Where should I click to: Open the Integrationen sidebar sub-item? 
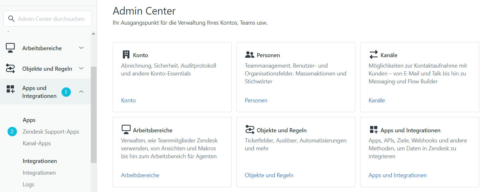[39, 173]
